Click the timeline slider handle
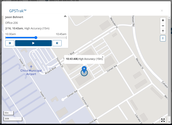This screenshot has width=172, height=125. [x=36, y=38]
